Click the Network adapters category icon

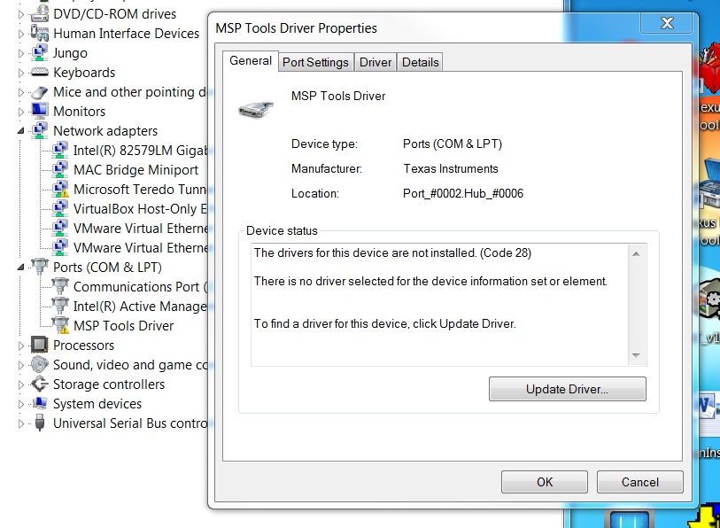click(39, 130)
